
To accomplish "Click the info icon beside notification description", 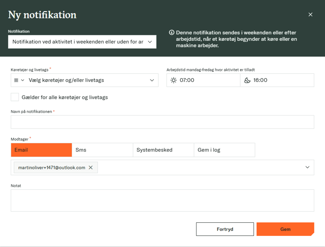I will tap(172, 33).
